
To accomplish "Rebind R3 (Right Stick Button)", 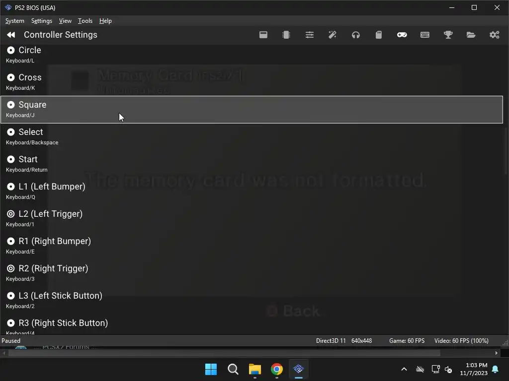I will click(252, 324).
